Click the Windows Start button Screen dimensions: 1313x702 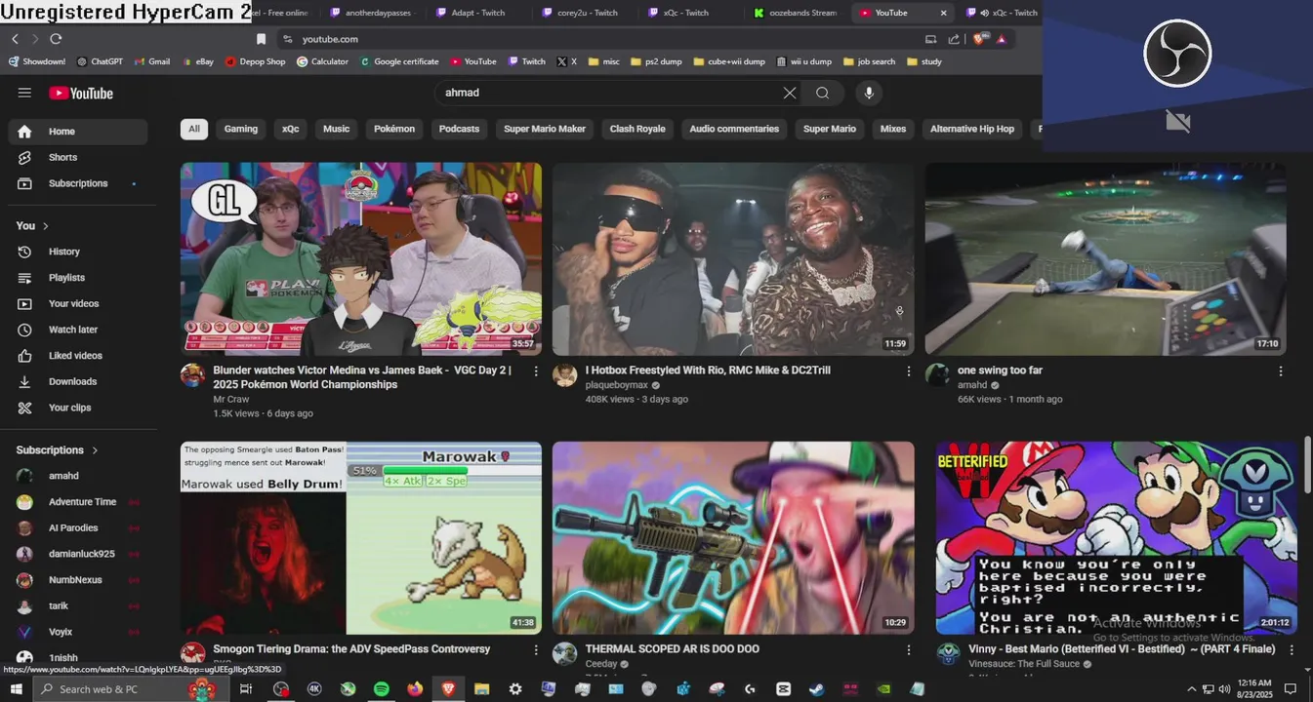(17, 689)
